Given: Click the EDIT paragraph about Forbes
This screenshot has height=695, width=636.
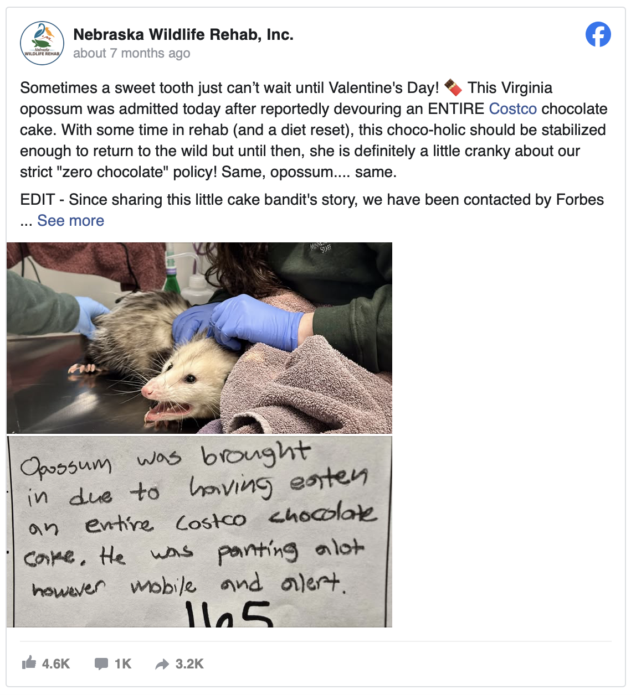Looking at the screenshot, I should [x=312, y=210].
